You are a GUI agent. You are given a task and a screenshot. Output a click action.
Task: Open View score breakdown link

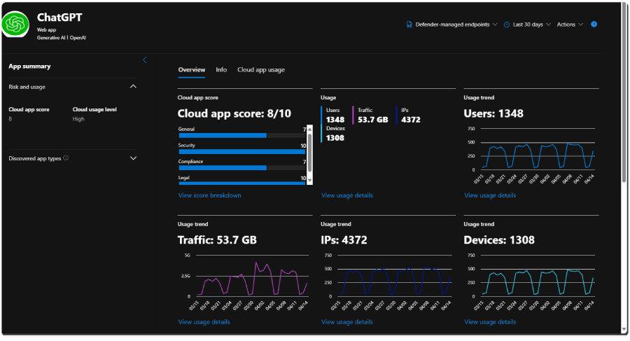(209, 195)
